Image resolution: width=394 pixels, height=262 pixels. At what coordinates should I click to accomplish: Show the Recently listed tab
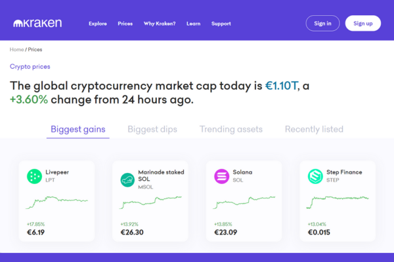[x=314, y=129]
